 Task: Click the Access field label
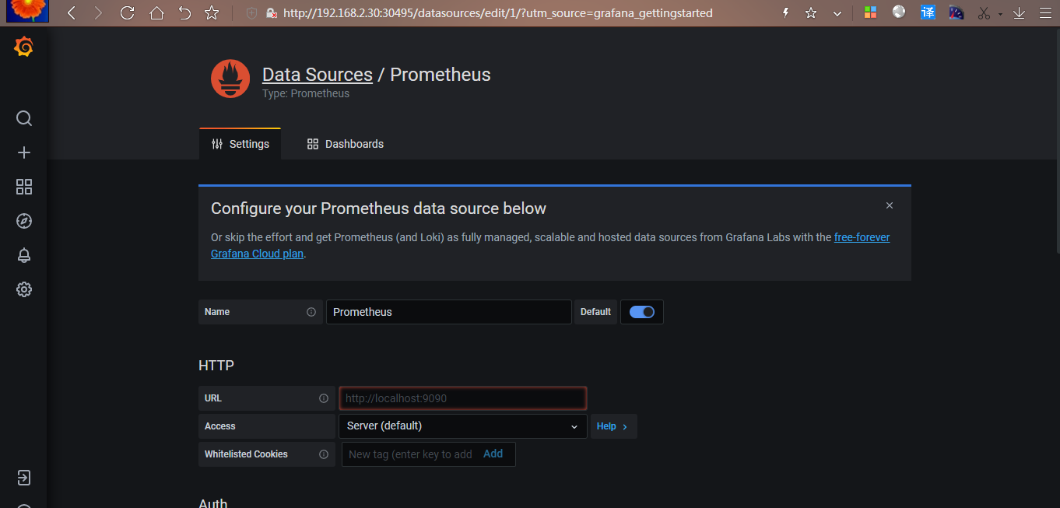point(220,426)
